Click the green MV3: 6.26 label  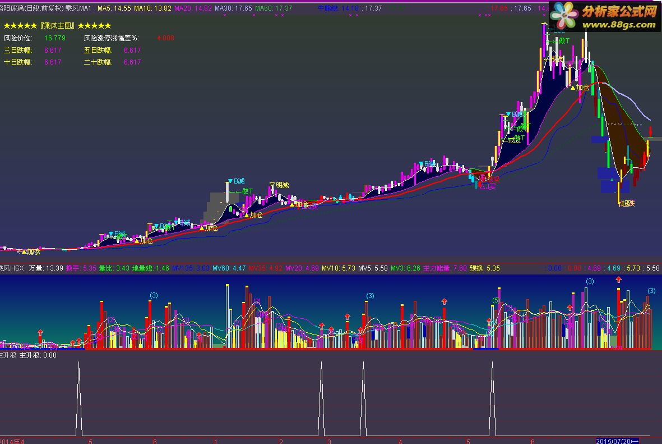click(x=405, y=268)
